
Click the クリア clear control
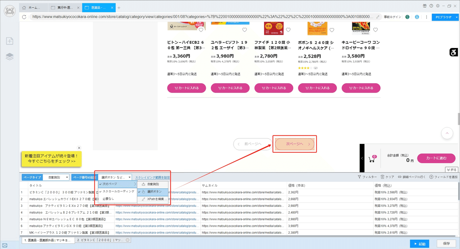(x=388, y=177)
